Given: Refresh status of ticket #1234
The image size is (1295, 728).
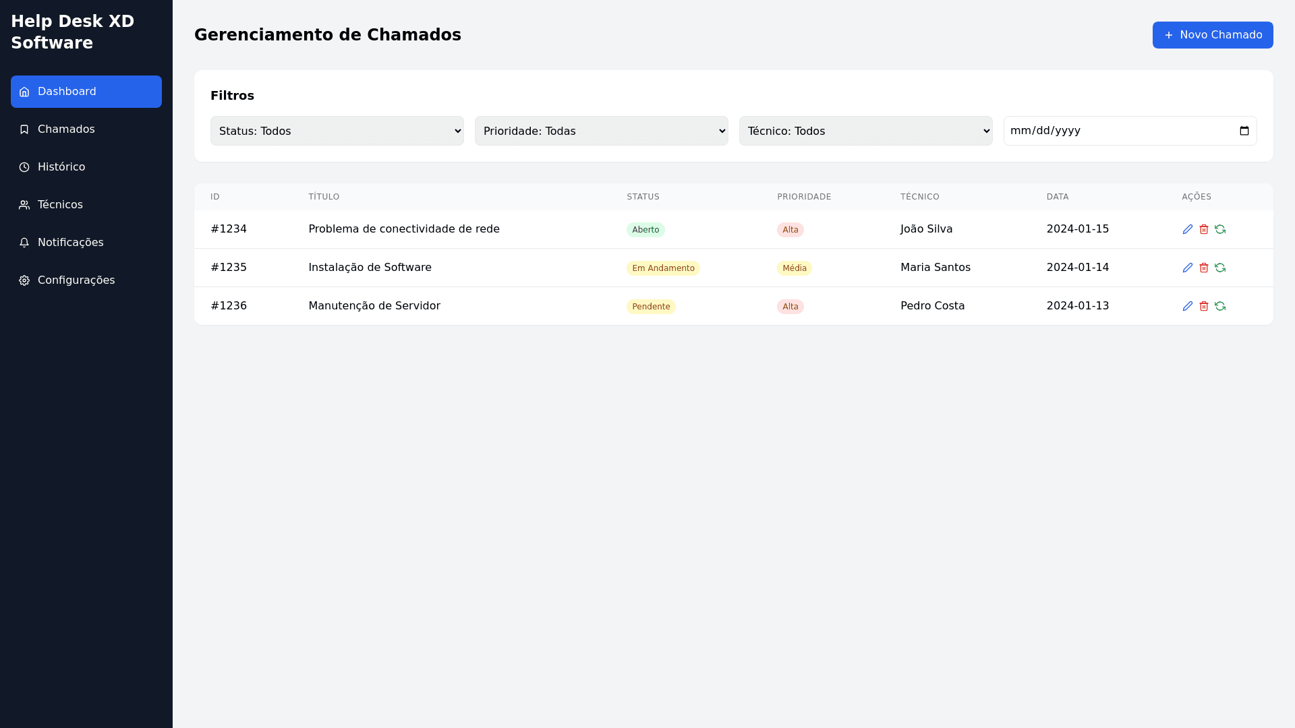Looking at the screenshot, I should (1220, 229).
